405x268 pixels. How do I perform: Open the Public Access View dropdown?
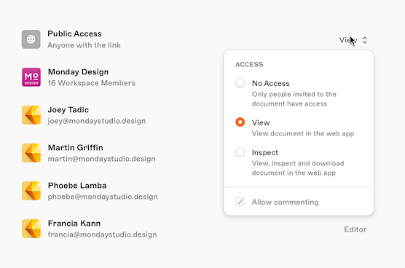click(353, 40)
